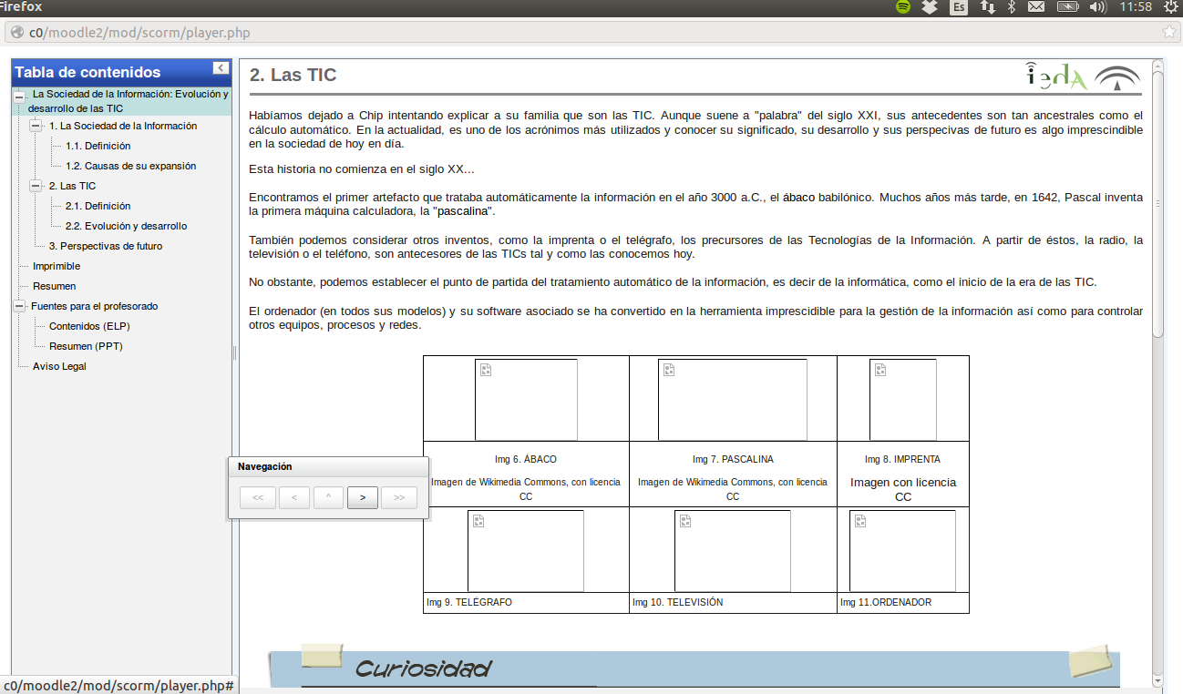
Task: Click the IEDA logo in the header
Action: pos(1056,76)
